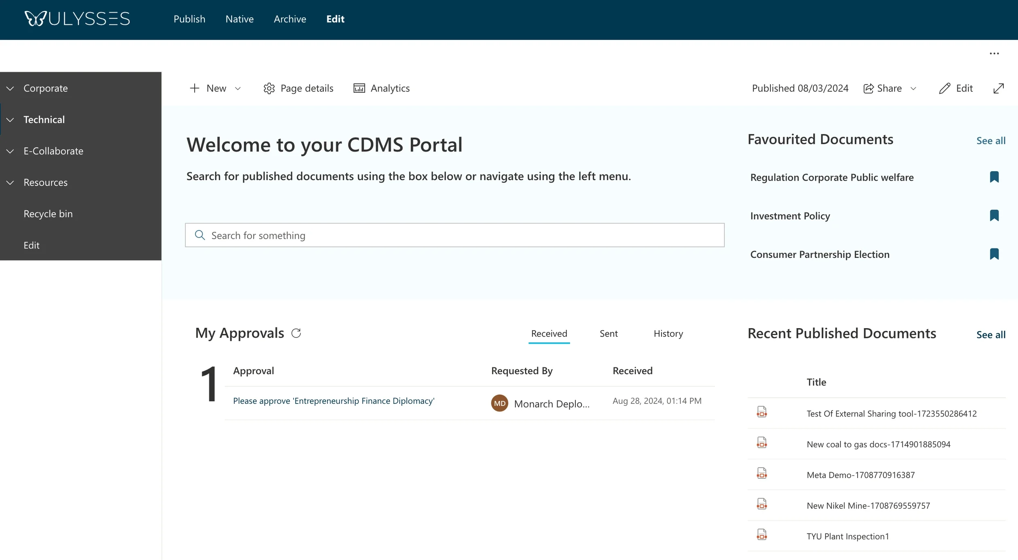This screenshot has width=1018, height=560.
Task: Refresh the My Approvals list
Action: [x=296, y=333]
